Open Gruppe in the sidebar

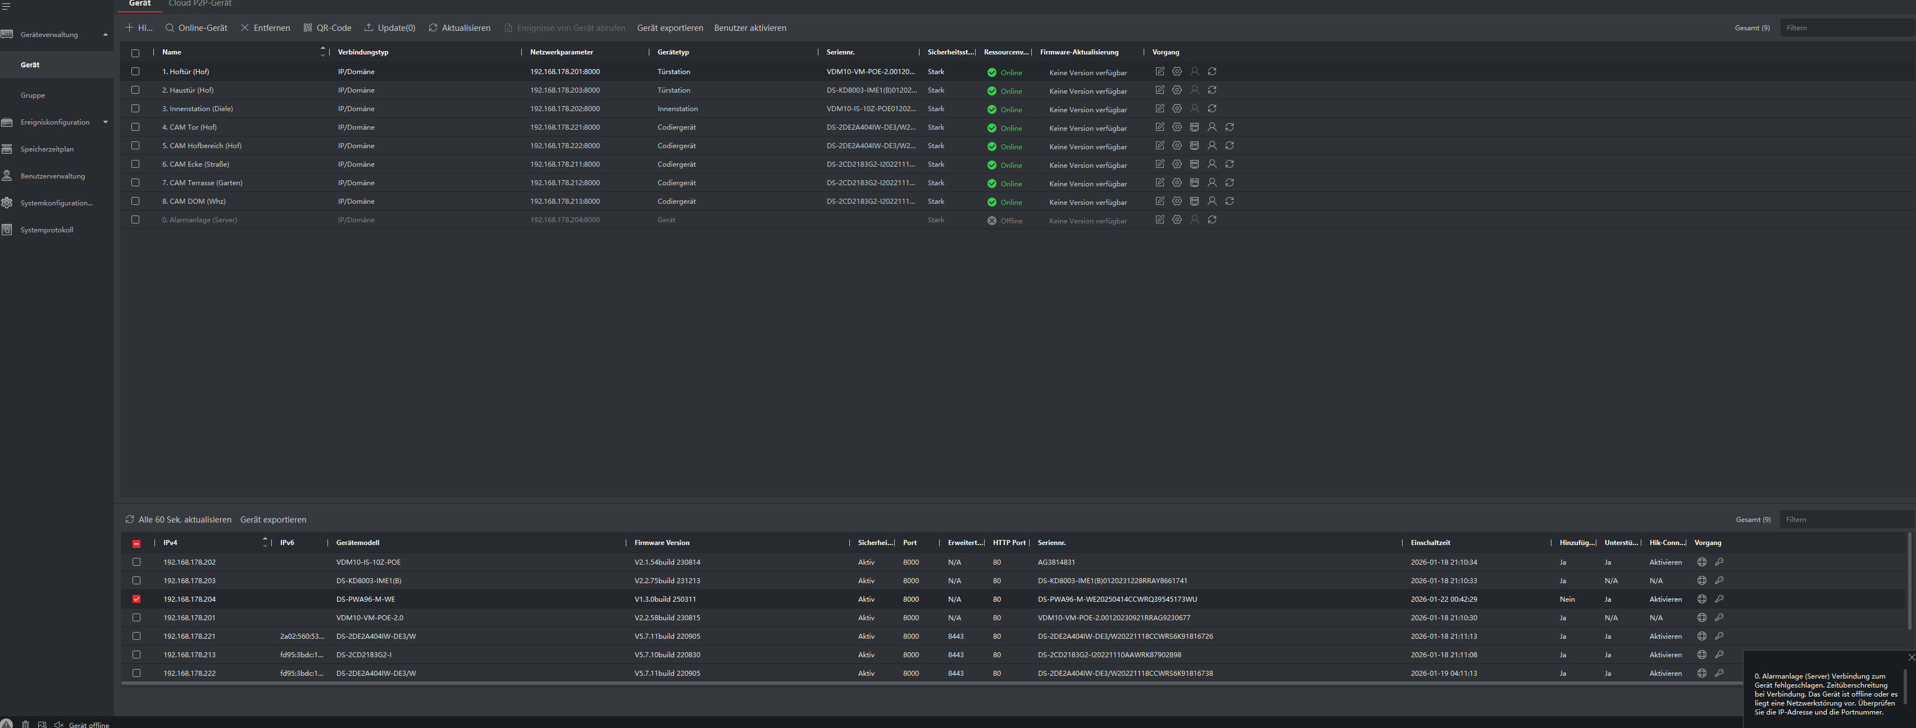[x=33, y=95]
